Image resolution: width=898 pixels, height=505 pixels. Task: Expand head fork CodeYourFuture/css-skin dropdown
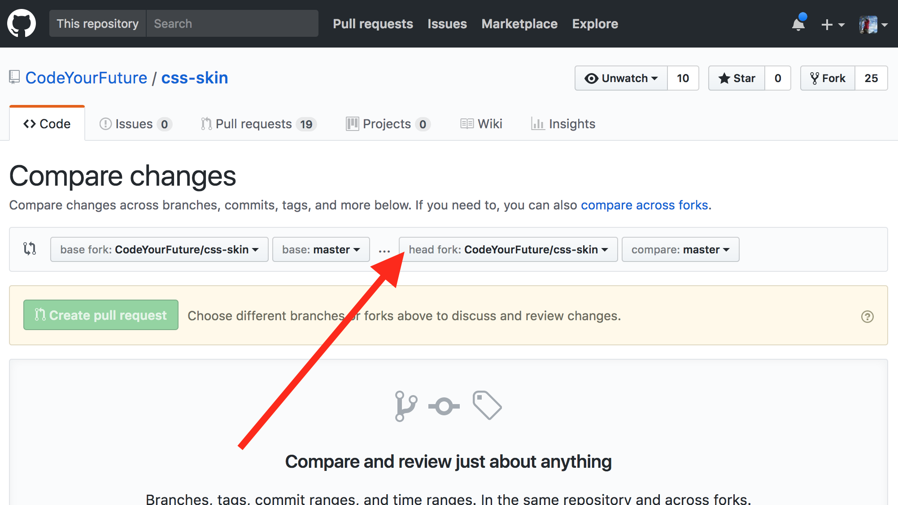click(x=508, y=249)
